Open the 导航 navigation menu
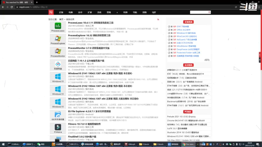 coord(135,12)
